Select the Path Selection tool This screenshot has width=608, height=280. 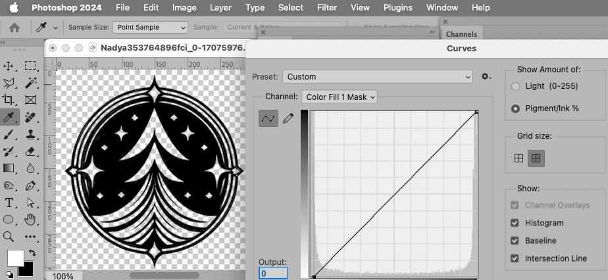pos(30,202)
